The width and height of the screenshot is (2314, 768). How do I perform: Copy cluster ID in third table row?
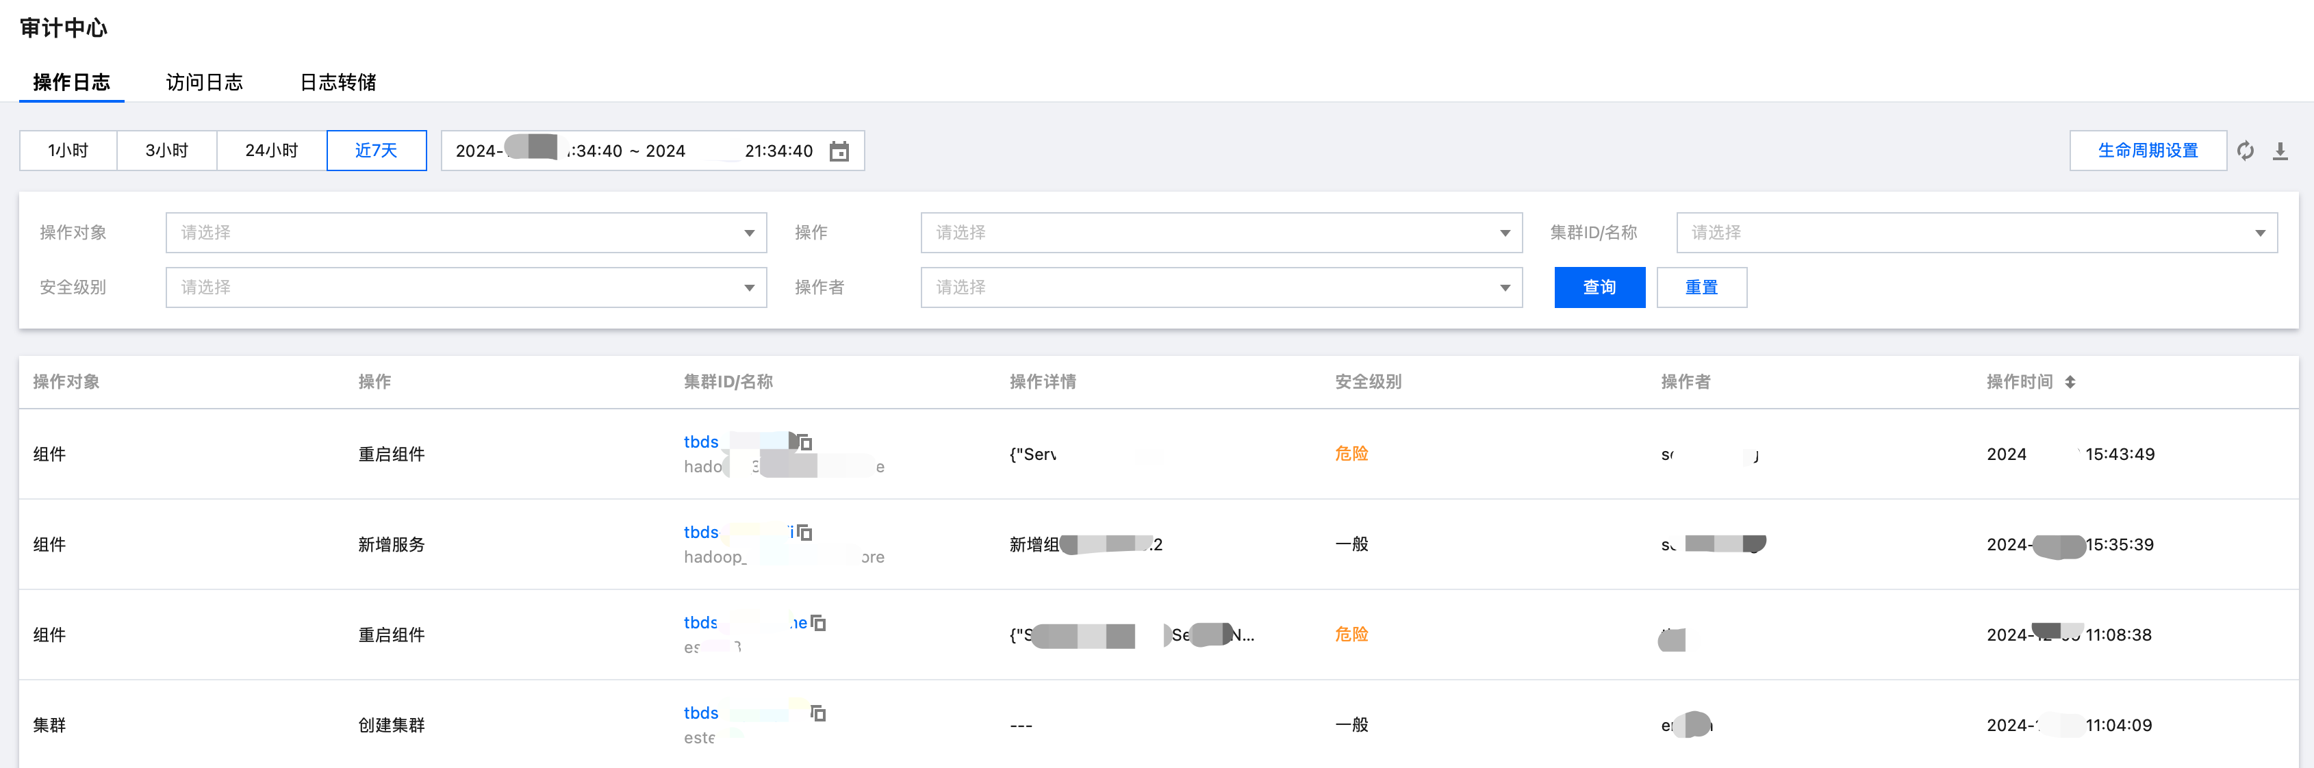coord(818,622)
